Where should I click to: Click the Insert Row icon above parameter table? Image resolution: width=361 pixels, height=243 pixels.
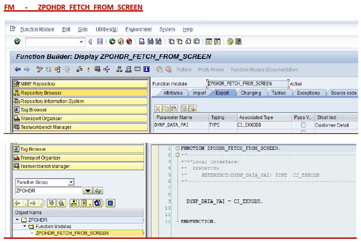(x=184, y=108)
